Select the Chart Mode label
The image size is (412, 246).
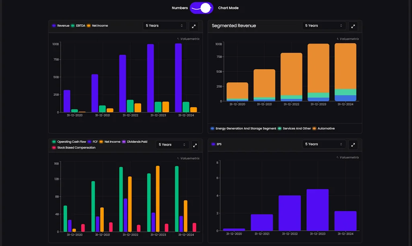click(x=228, y=8)
